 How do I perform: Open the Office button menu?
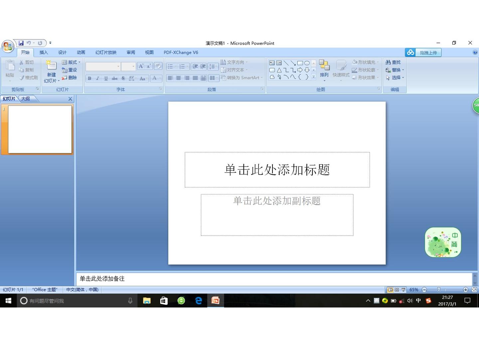click(x=8, y=46)
